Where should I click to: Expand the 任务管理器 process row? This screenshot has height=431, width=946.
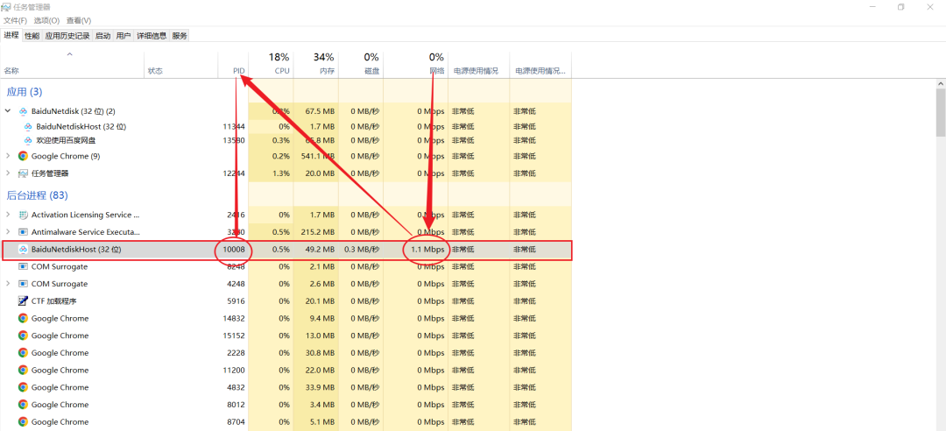(x=9, y=173)
